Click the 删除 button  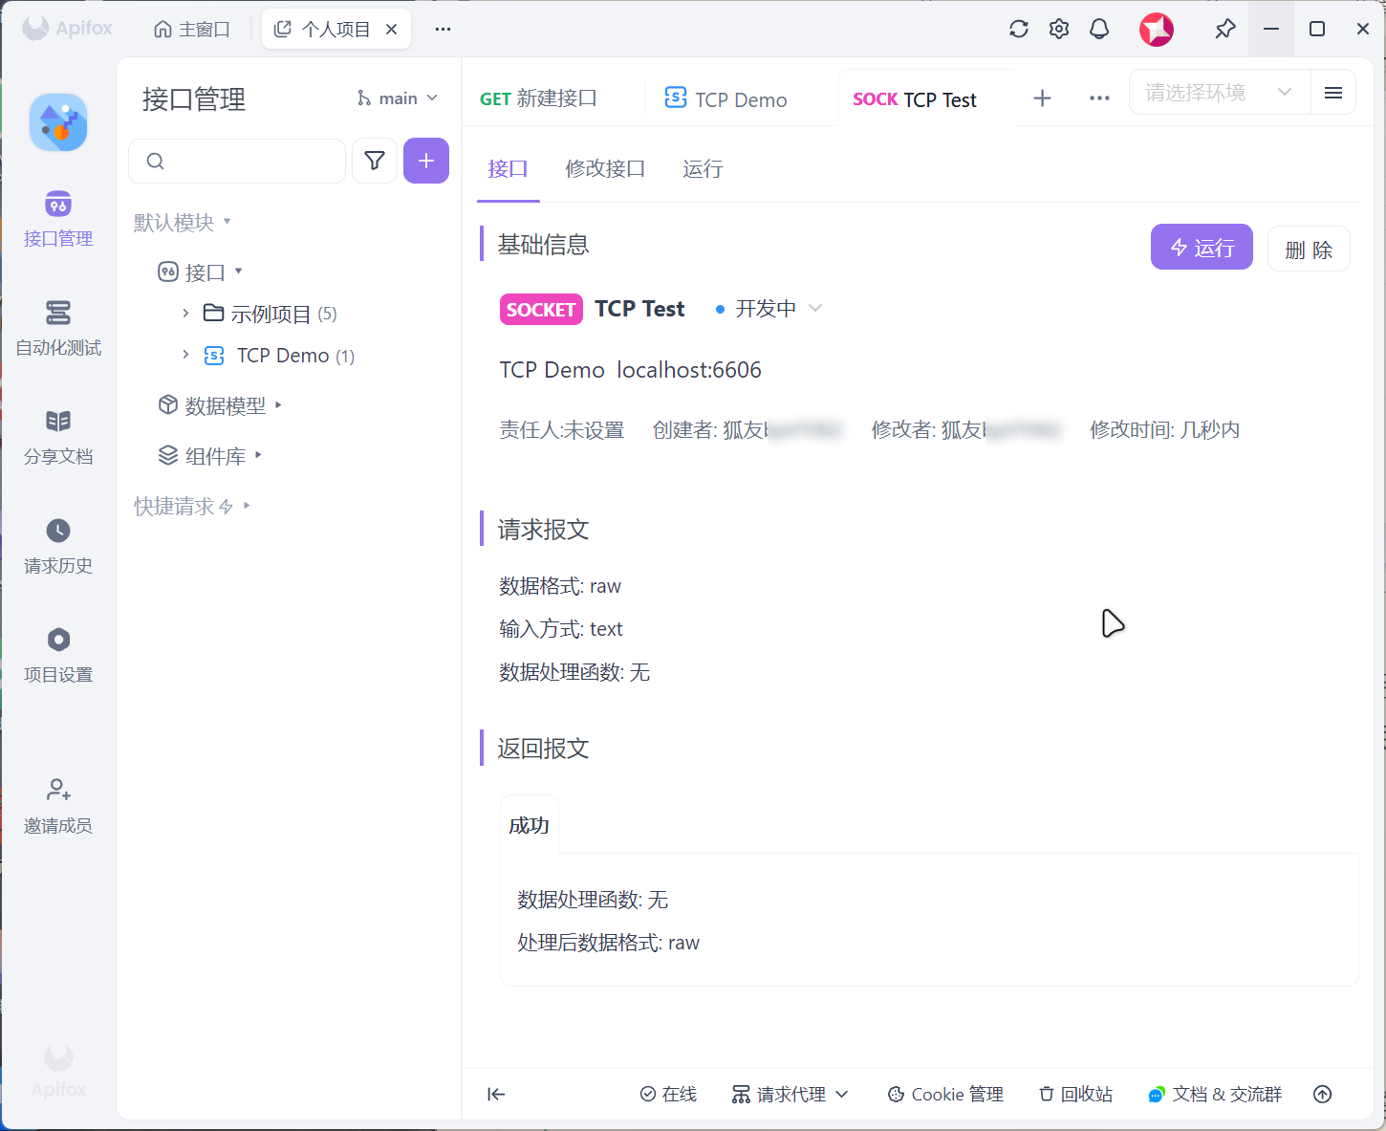1308,250
